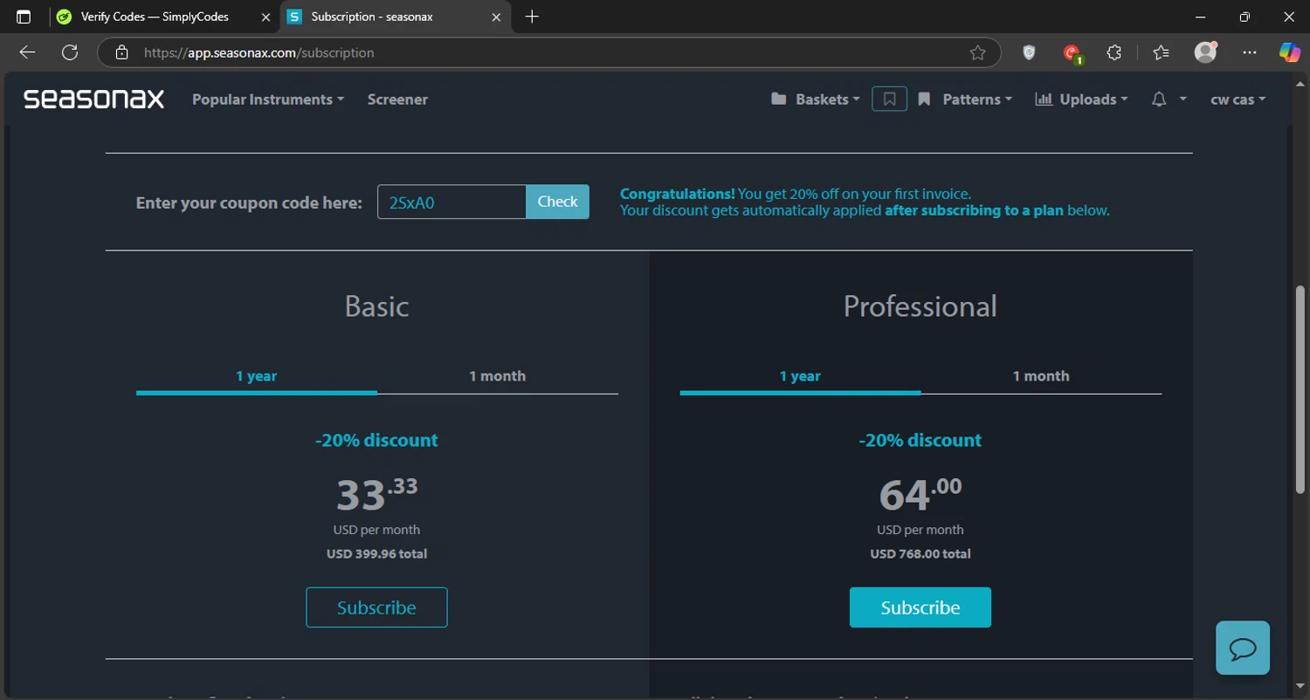This screenshot has width=1310, height=700.
Task: Bookmark this page with star icon
Action: click(x=977, y=52)
